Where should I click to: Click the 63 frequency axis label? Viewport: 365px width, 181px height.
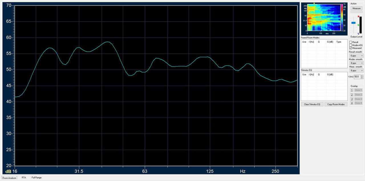145,171
